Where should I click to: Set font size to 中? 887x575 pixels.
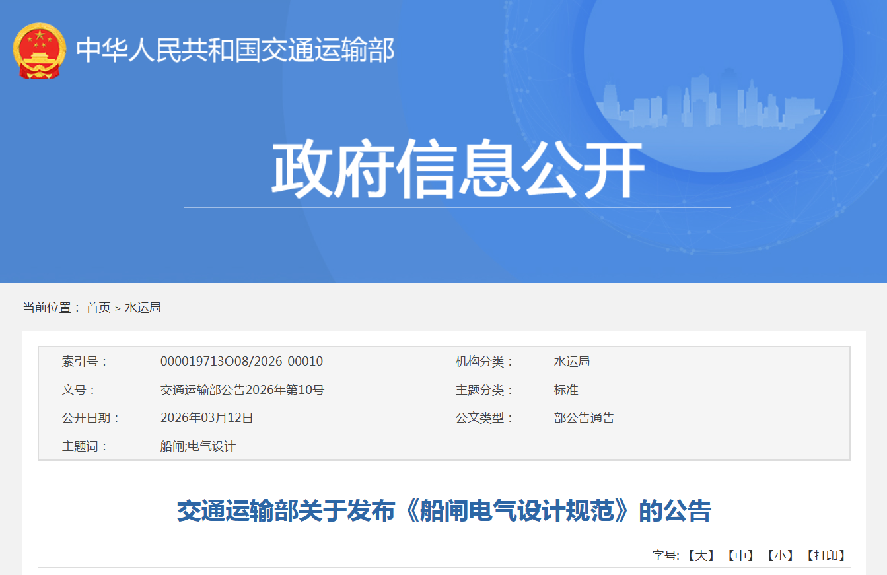(740, 555)
